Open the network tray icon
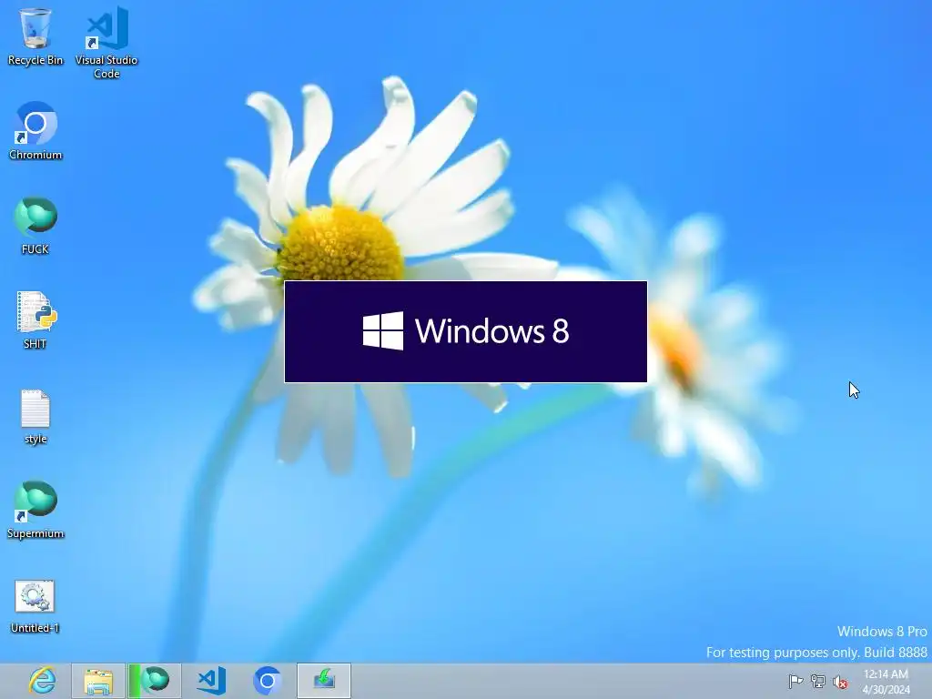Viewport: 932px width, 699px height. click(818, 681)
